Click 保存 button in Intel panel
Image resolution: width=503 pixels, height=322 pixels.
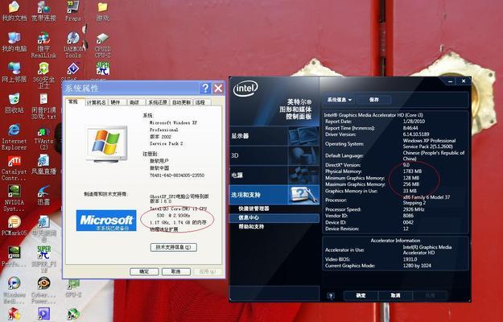[x=373, y=100]
